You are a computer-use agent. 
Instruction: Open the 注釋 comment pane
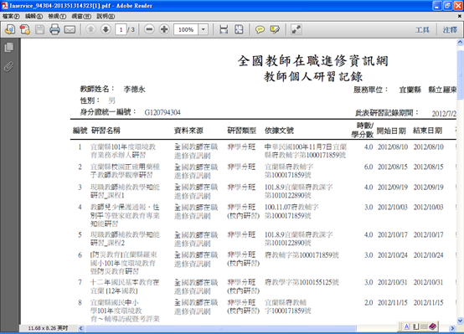point(450,30)
